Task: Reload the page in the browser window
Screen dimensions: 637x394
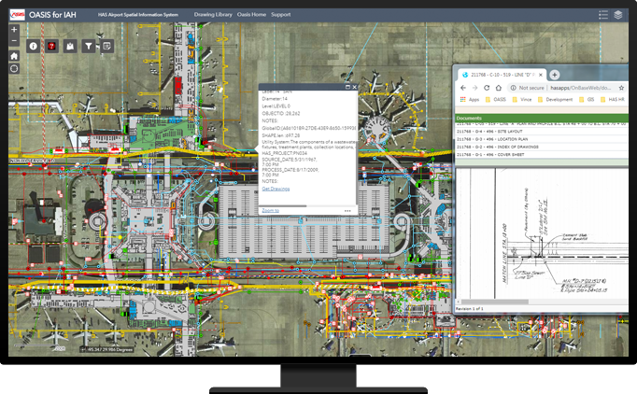Action: pyautogui.click(x=487, y=88)
